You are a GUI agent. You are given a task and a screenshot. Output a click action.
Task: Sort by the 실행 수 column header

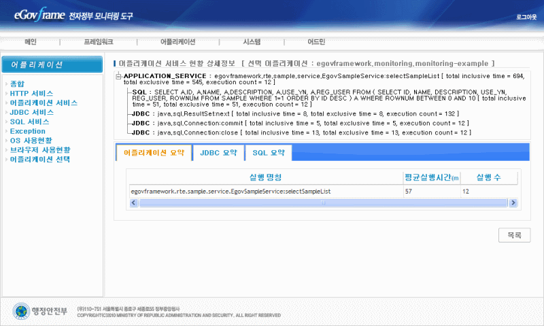pyautogui.click(x=488, y=177)
